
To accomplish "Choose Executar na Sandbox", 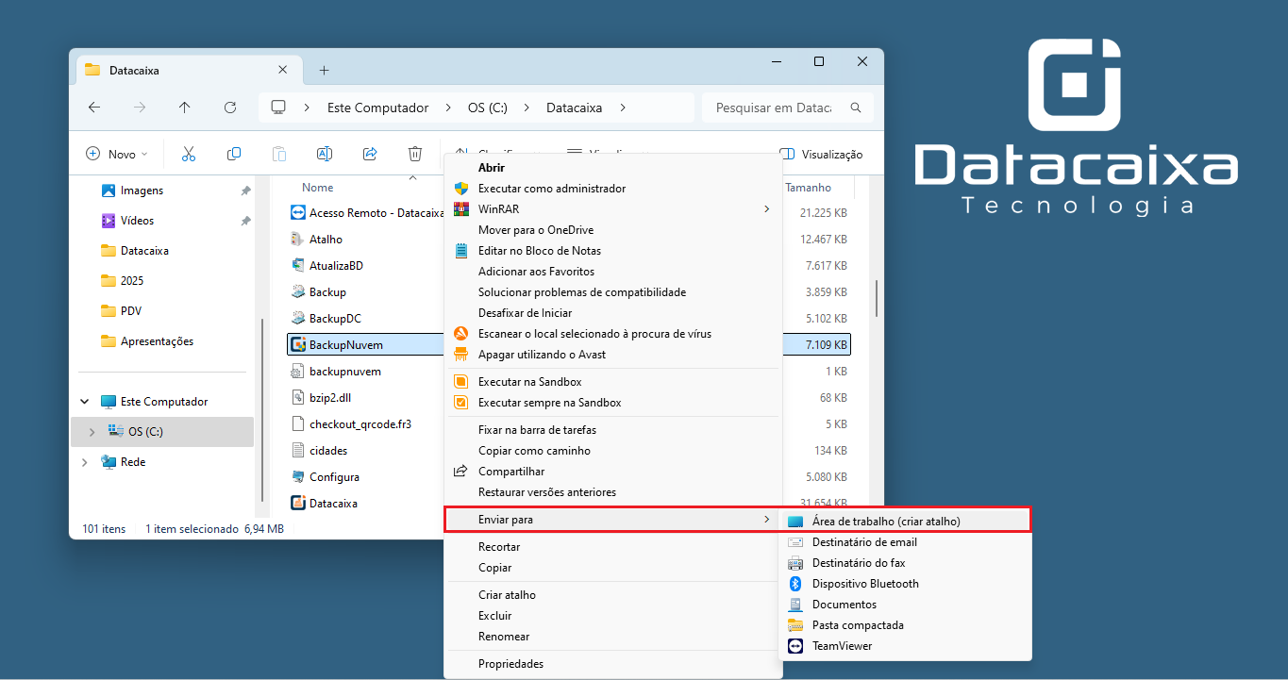I will click(x=613, y=382).
